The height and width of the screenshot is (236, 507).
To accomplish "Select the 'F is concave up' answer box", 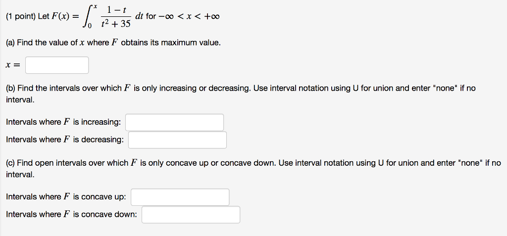I will click(180, 197).
